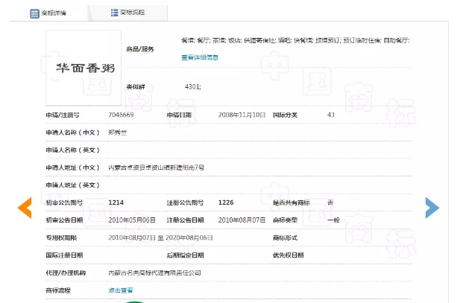Select the application number 7048669
The image size is (460, 303).
click(x=122, y=115)
